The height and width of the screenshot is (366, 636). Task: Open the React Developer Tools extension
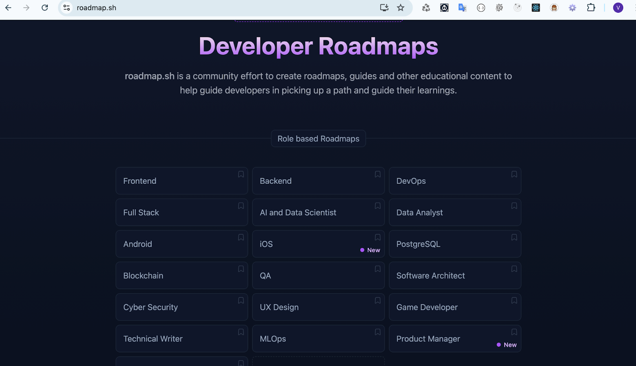click(x=536, y=8)
